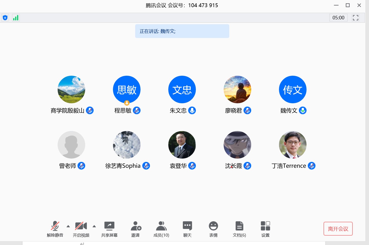Open the Chat (聊天) panel
The image size is (369, 245).
[187, 229]
